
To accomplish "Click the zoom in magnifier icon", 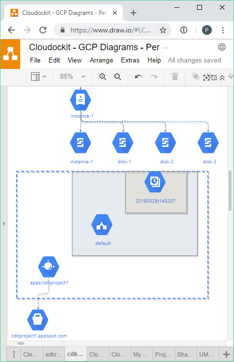I will (x=102, y=77).
